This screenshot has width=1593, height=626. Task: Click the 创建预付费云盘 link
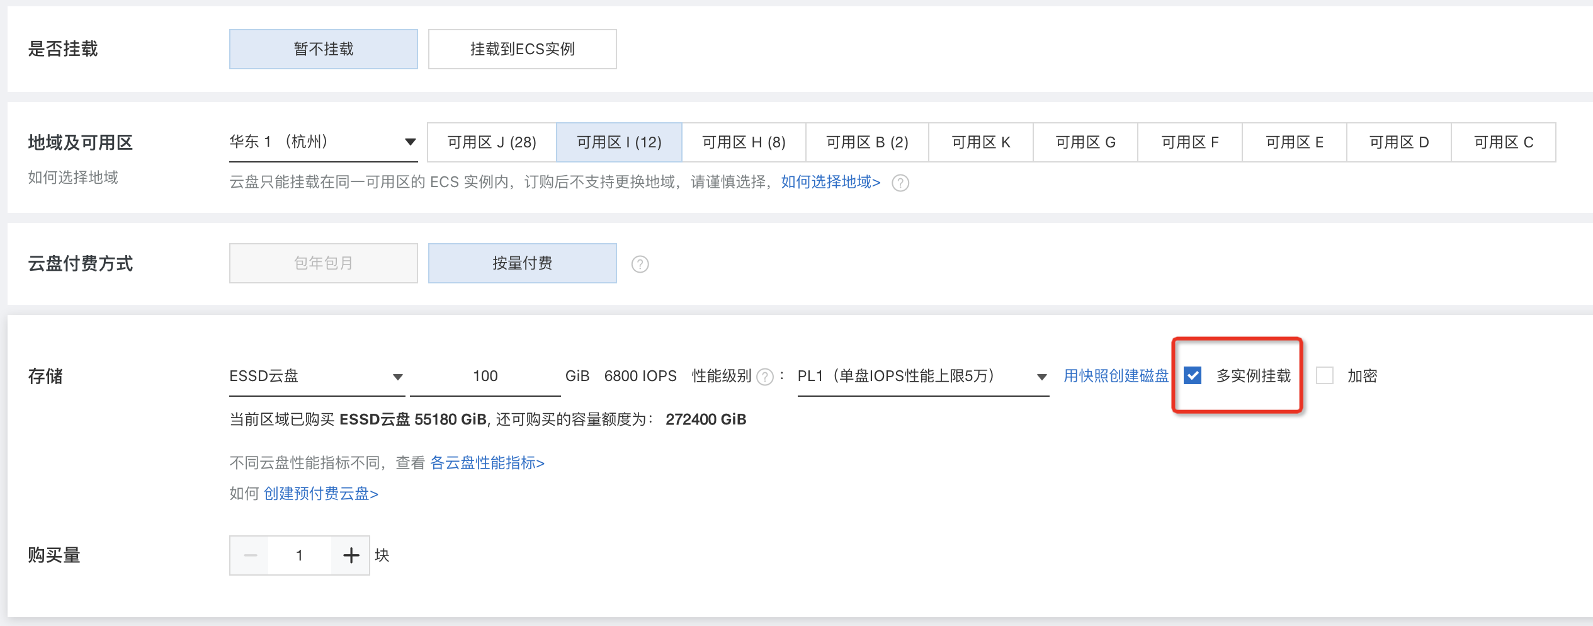click(x=320, y=494)
